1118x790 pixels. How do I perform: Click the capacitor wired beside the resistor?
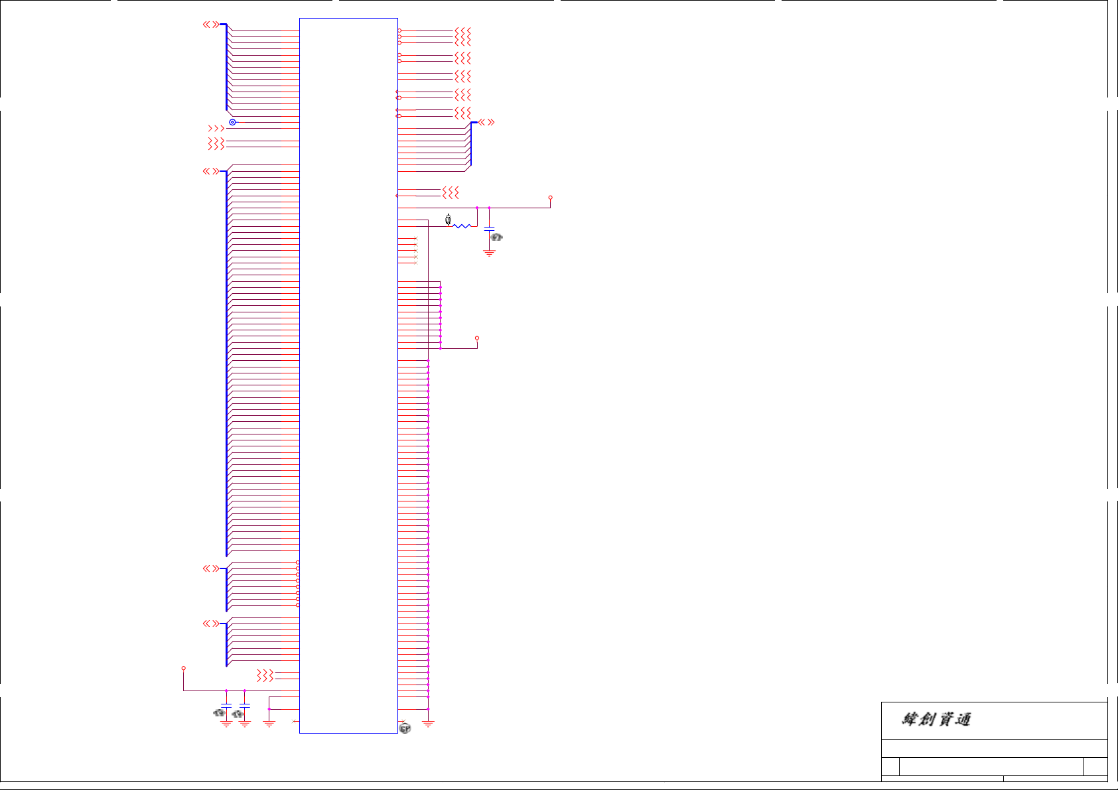point(489,228)
